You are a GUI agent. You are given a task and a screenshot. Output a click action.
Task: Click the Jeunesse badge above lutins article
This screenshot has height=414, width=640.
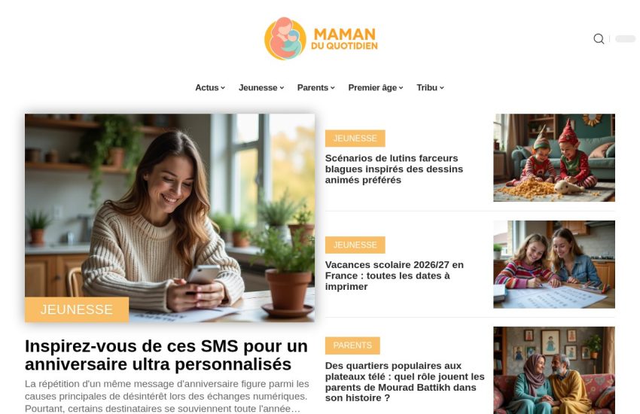click(x=355, y=139)
